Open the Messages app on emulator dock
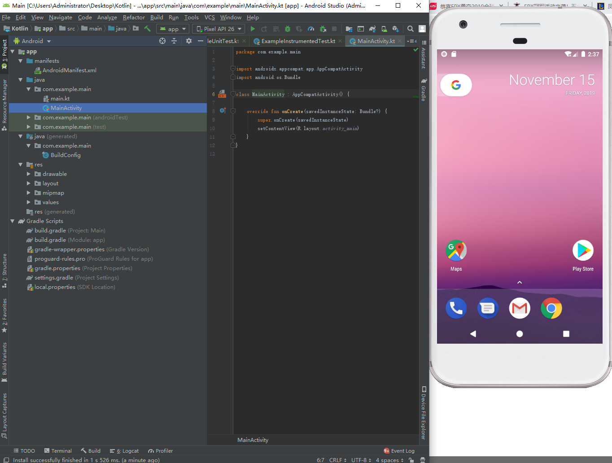Viewport: 612px width, 463px height. coord(488,308)
